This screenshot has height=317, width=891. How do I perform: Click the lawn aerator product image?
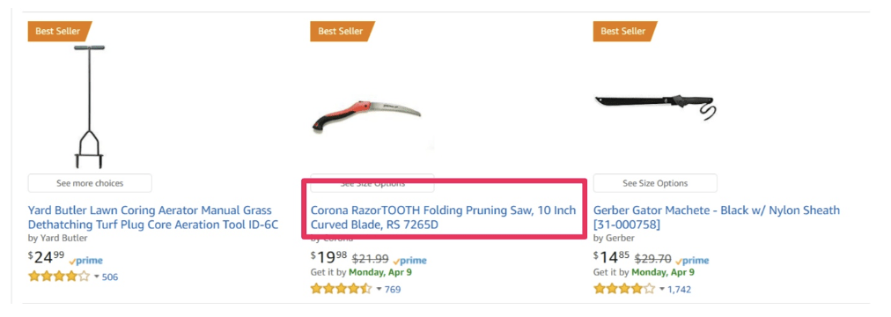coord(89,107)
